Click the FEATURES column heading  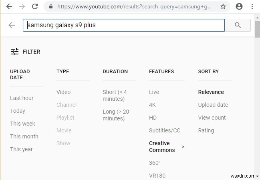(161, 72)
